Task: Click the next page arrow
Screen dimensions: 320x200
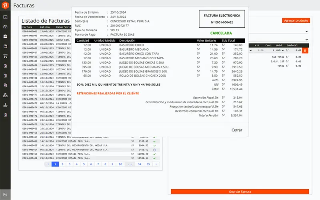Action: [156, 164]
